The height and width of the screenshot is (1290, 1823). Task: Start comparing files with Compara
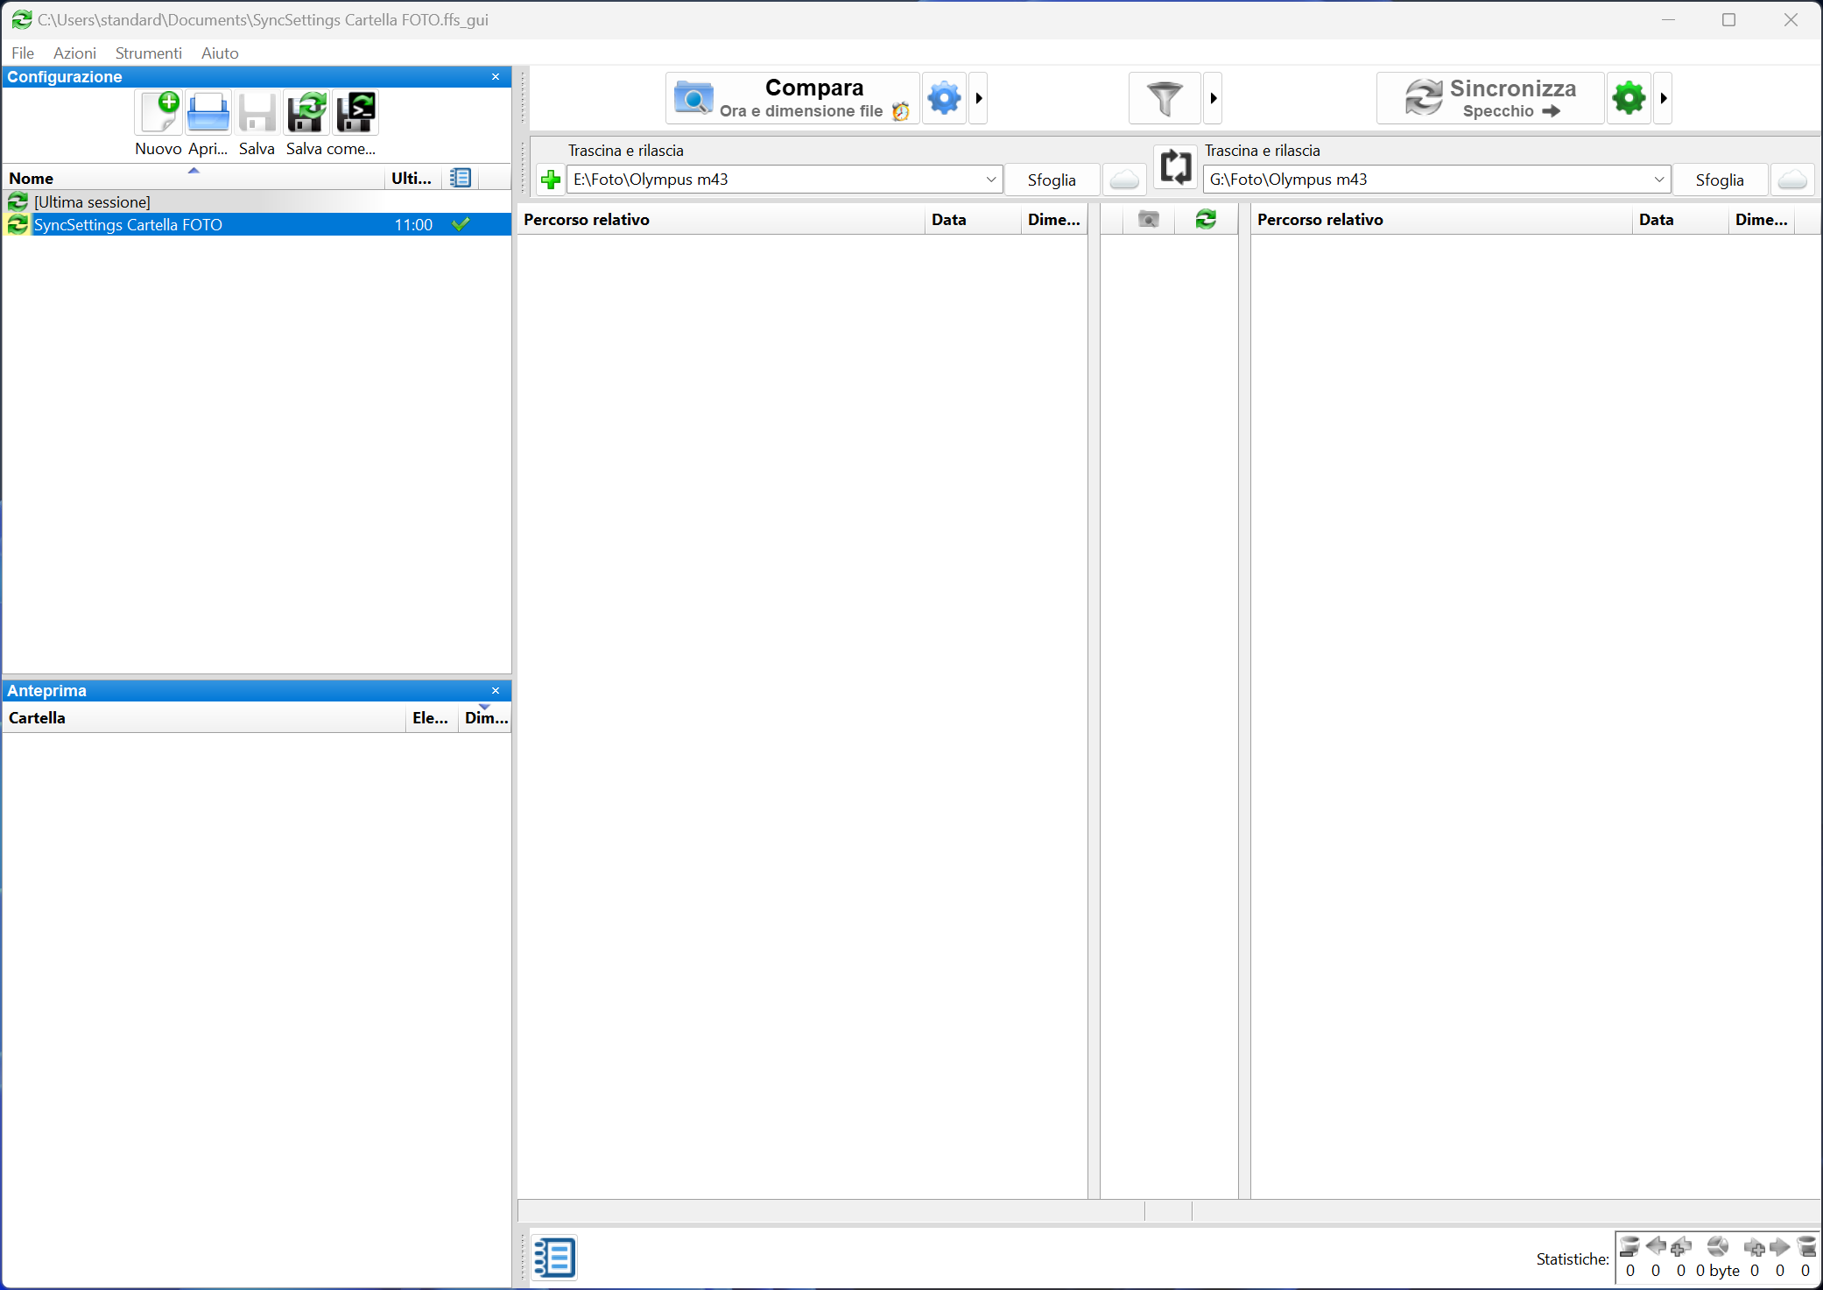click(792, 97)
